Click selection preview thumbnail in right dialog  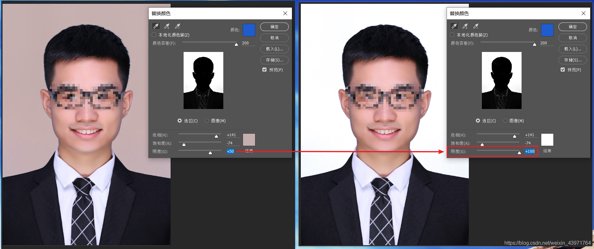(x=502, y=80)
